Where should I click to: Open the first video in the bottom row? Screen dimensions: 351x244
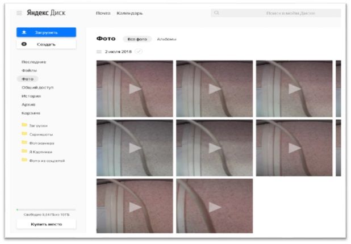point(135,206)
